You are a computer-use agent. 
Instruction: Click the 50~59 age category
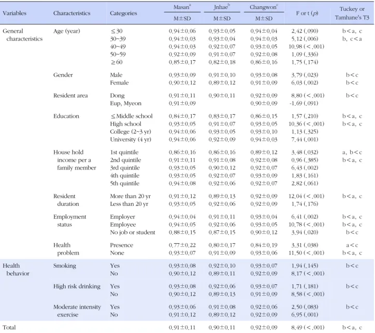pos(118,54)
